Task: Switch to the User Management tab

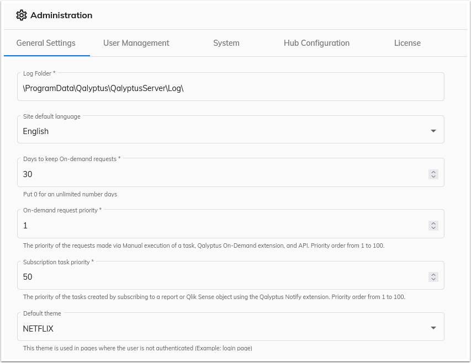Action: 136,42
